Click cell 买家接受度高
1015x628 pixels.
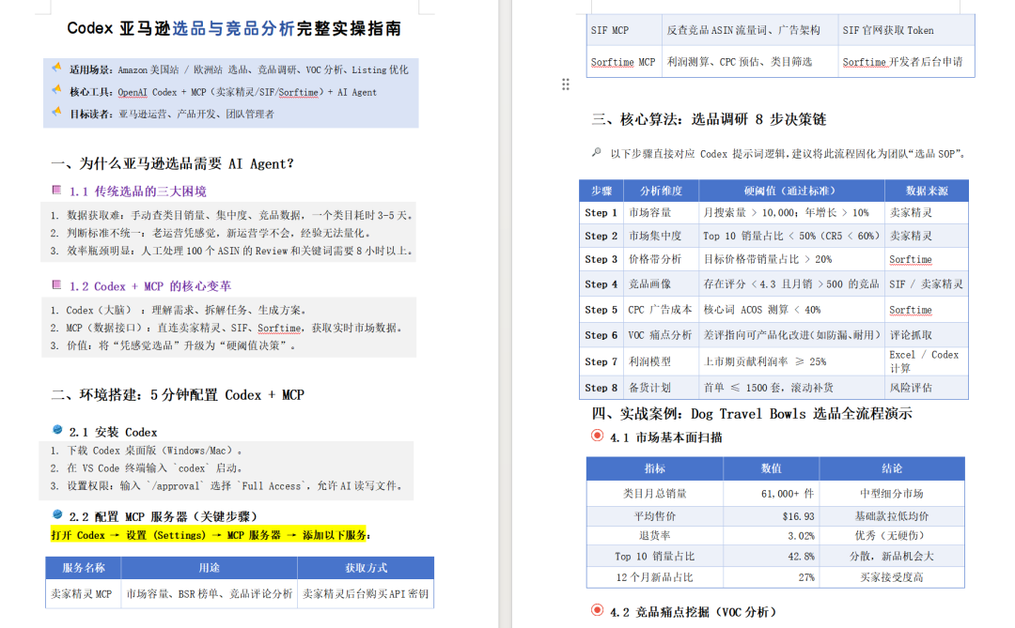(x=891, y=577)
